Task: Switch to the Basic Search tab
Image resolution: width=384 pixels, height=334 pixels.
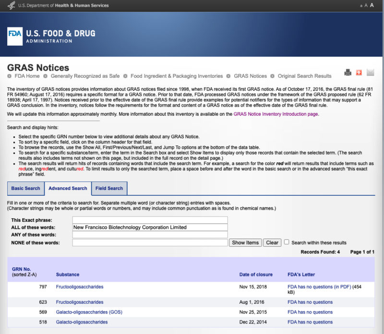Action: 25,188
